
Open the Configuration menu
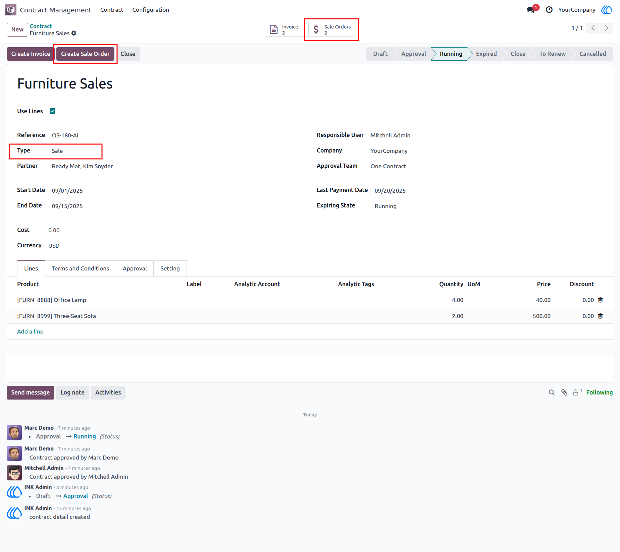pyautogui.click(x=151, y=10)
